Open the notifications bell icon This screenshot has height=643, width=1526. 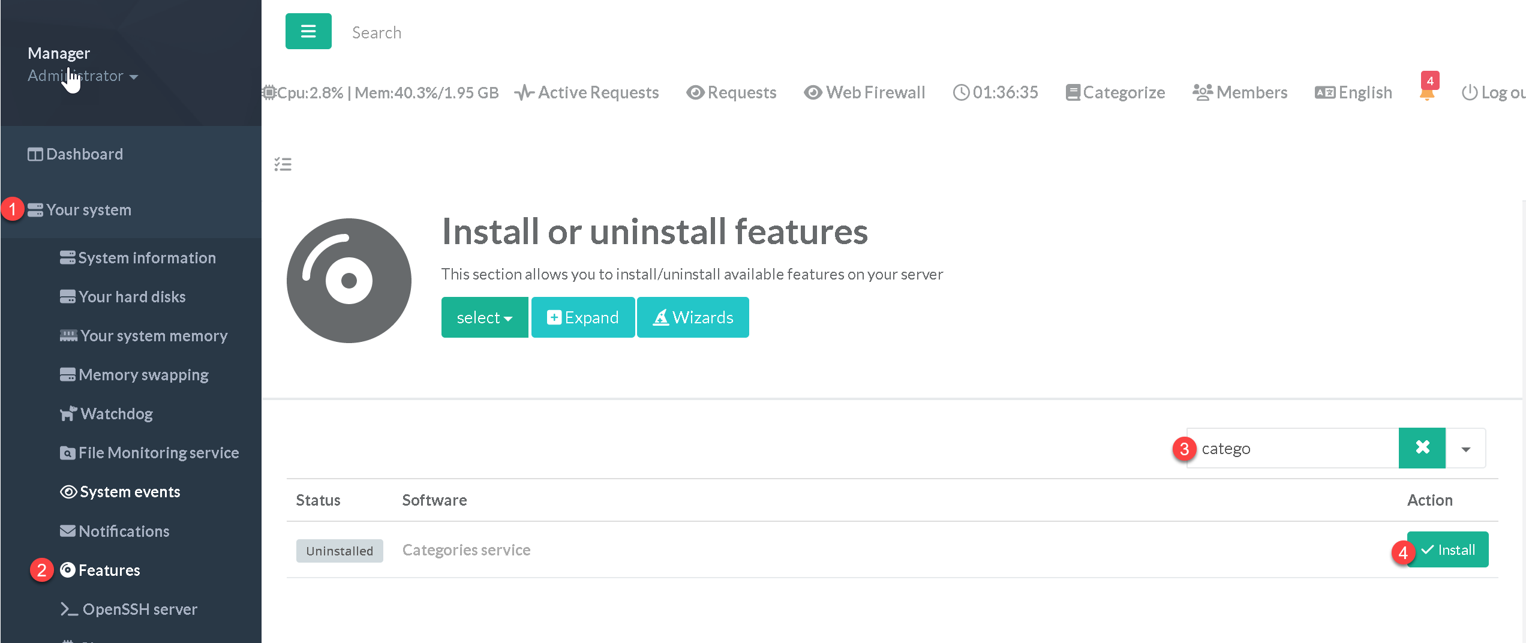1427,92
